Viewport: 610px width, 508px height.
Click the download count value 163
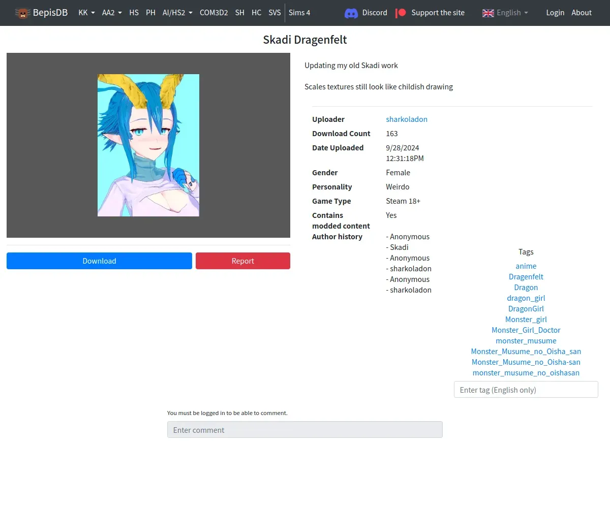point(392,134)
